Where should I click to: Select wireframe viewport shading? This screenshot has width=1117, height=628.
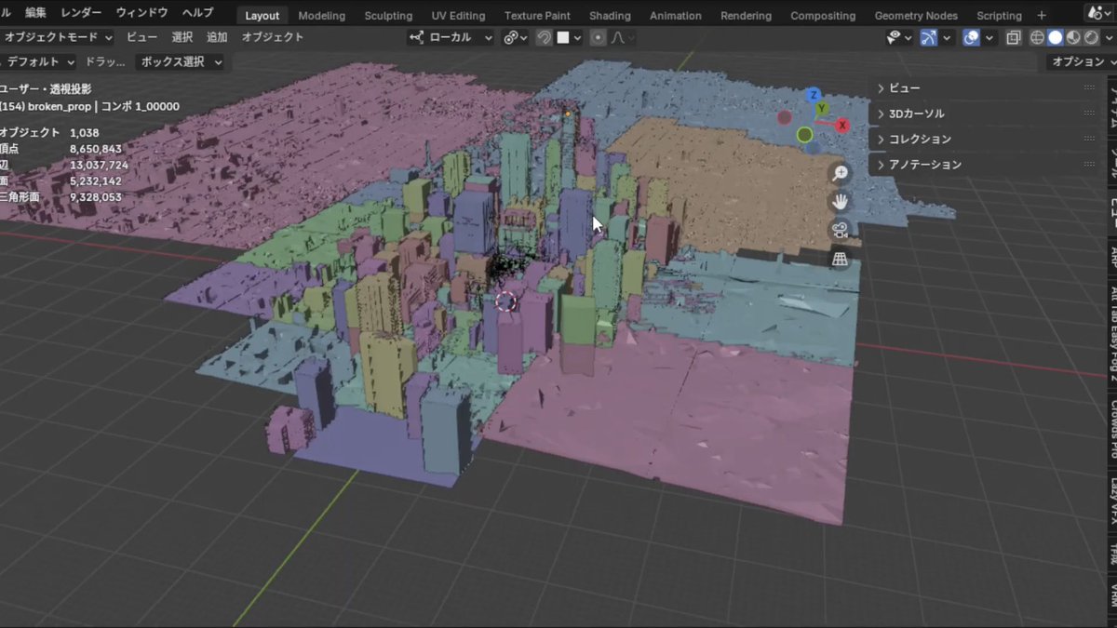pos(1037,37)
